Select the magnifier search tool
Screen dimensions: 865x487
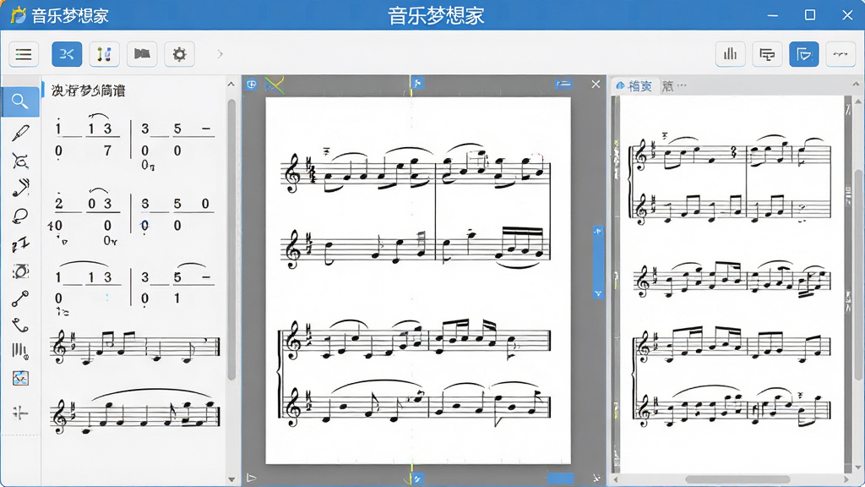[20, 101]
